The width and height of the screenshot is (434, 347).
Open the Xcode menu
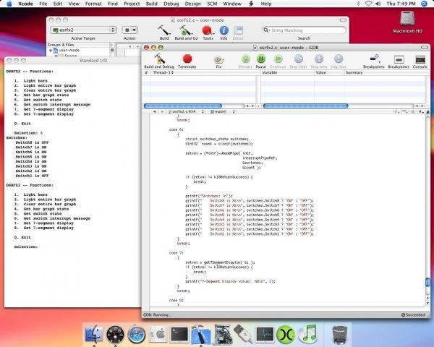(25, 4)
